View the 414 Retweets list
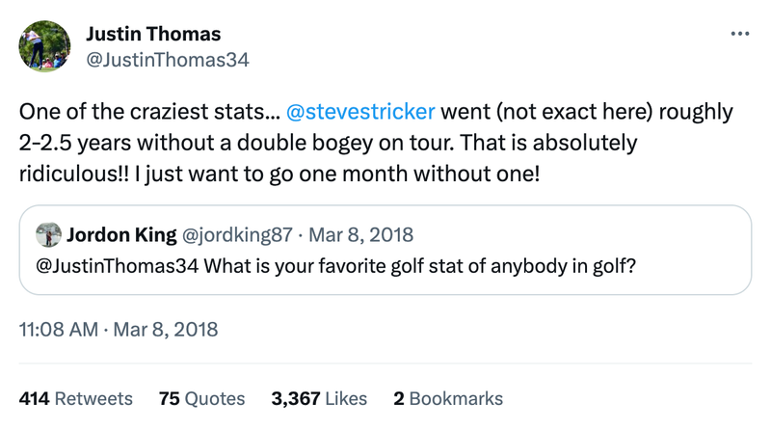The width and height of the screenshot is (771, 430). coord(76,398)
